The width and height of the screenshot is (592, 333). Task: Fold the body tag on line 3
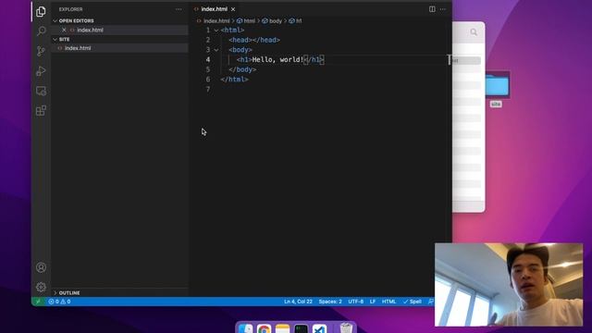(216, 50)
